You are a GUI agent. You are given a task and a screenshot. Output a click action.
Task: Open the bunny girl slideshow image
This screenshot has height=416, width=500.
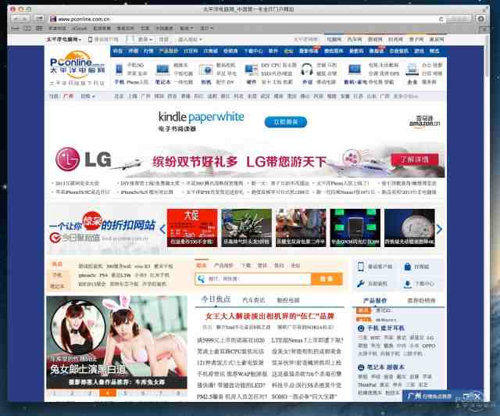pyautogui.click(x=116, y=342)
